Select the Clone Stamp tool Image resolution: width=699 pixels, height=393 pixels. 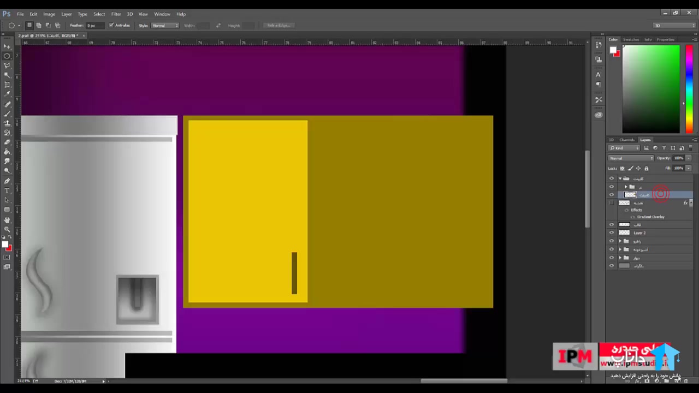click(x=7, y=123)
